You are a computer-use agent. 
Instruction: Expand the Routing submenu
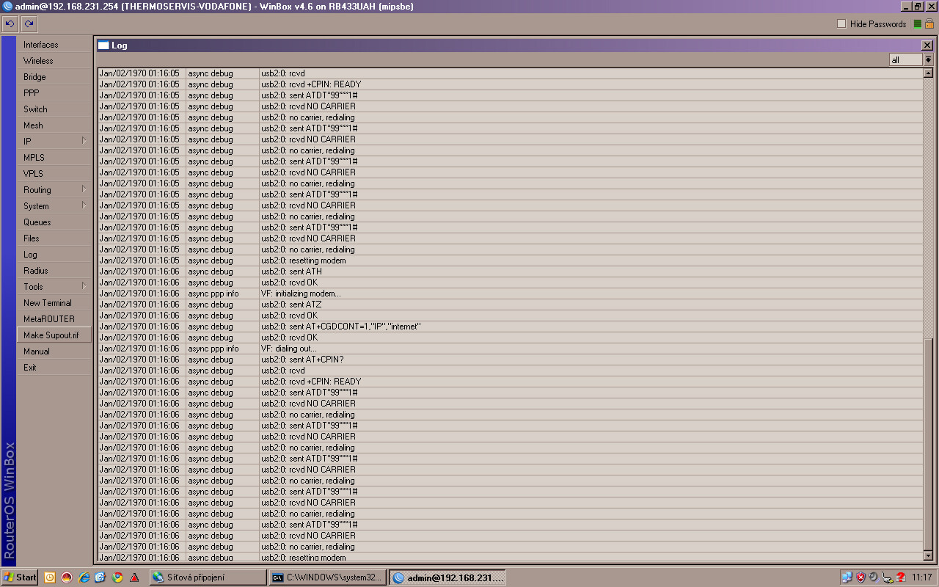pos(54,190)
